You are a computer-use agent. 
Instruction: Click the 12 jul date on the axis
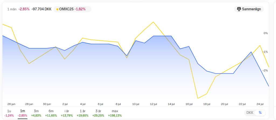click(154, 104)
